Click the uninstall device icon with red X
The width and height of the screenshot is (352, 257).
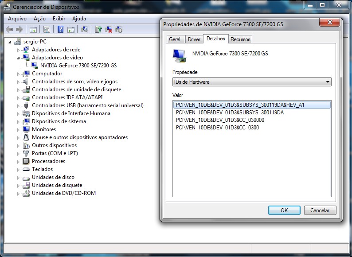pyautogui.click(x=109, y=29)
